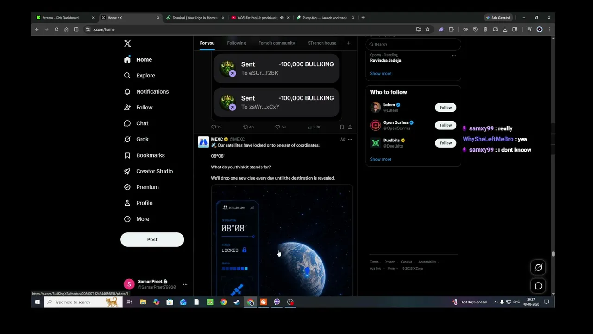Follow the Open Scrims account
Viewport: 593px width, 334px height.
446,125
